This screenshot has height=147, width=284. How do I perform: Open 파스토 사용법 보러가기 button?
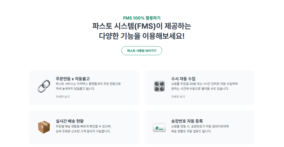click(x=142, y=51)
